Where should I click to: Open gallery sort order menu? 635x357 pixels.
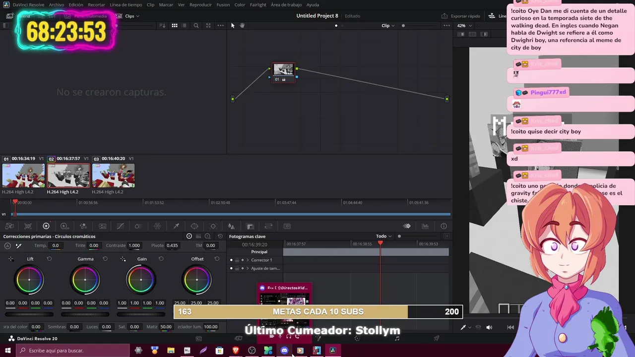pos(162,25)
